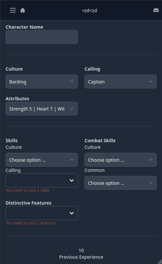Expand the Skills Culture 'Choose option' dropdown

tap(42, 160)
